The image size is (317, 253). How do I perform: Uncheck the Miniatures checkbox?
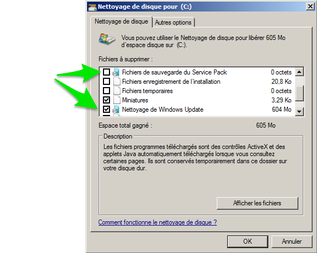coord(107,100)
